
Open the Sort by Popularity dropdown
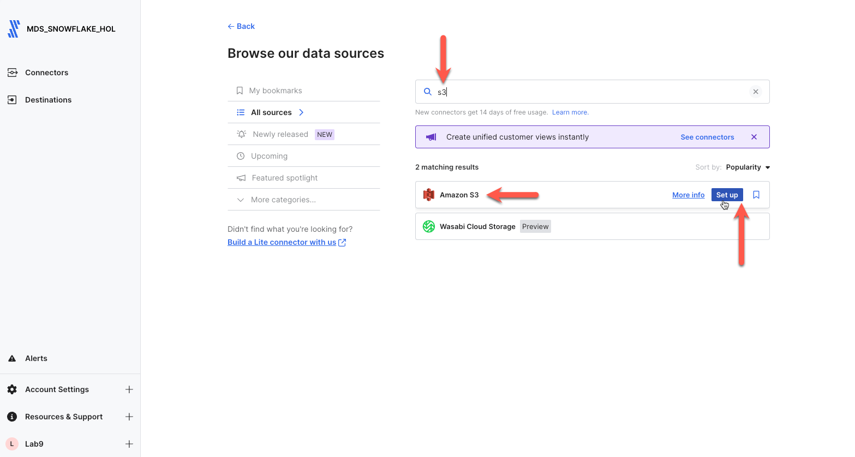click(748, 167)
